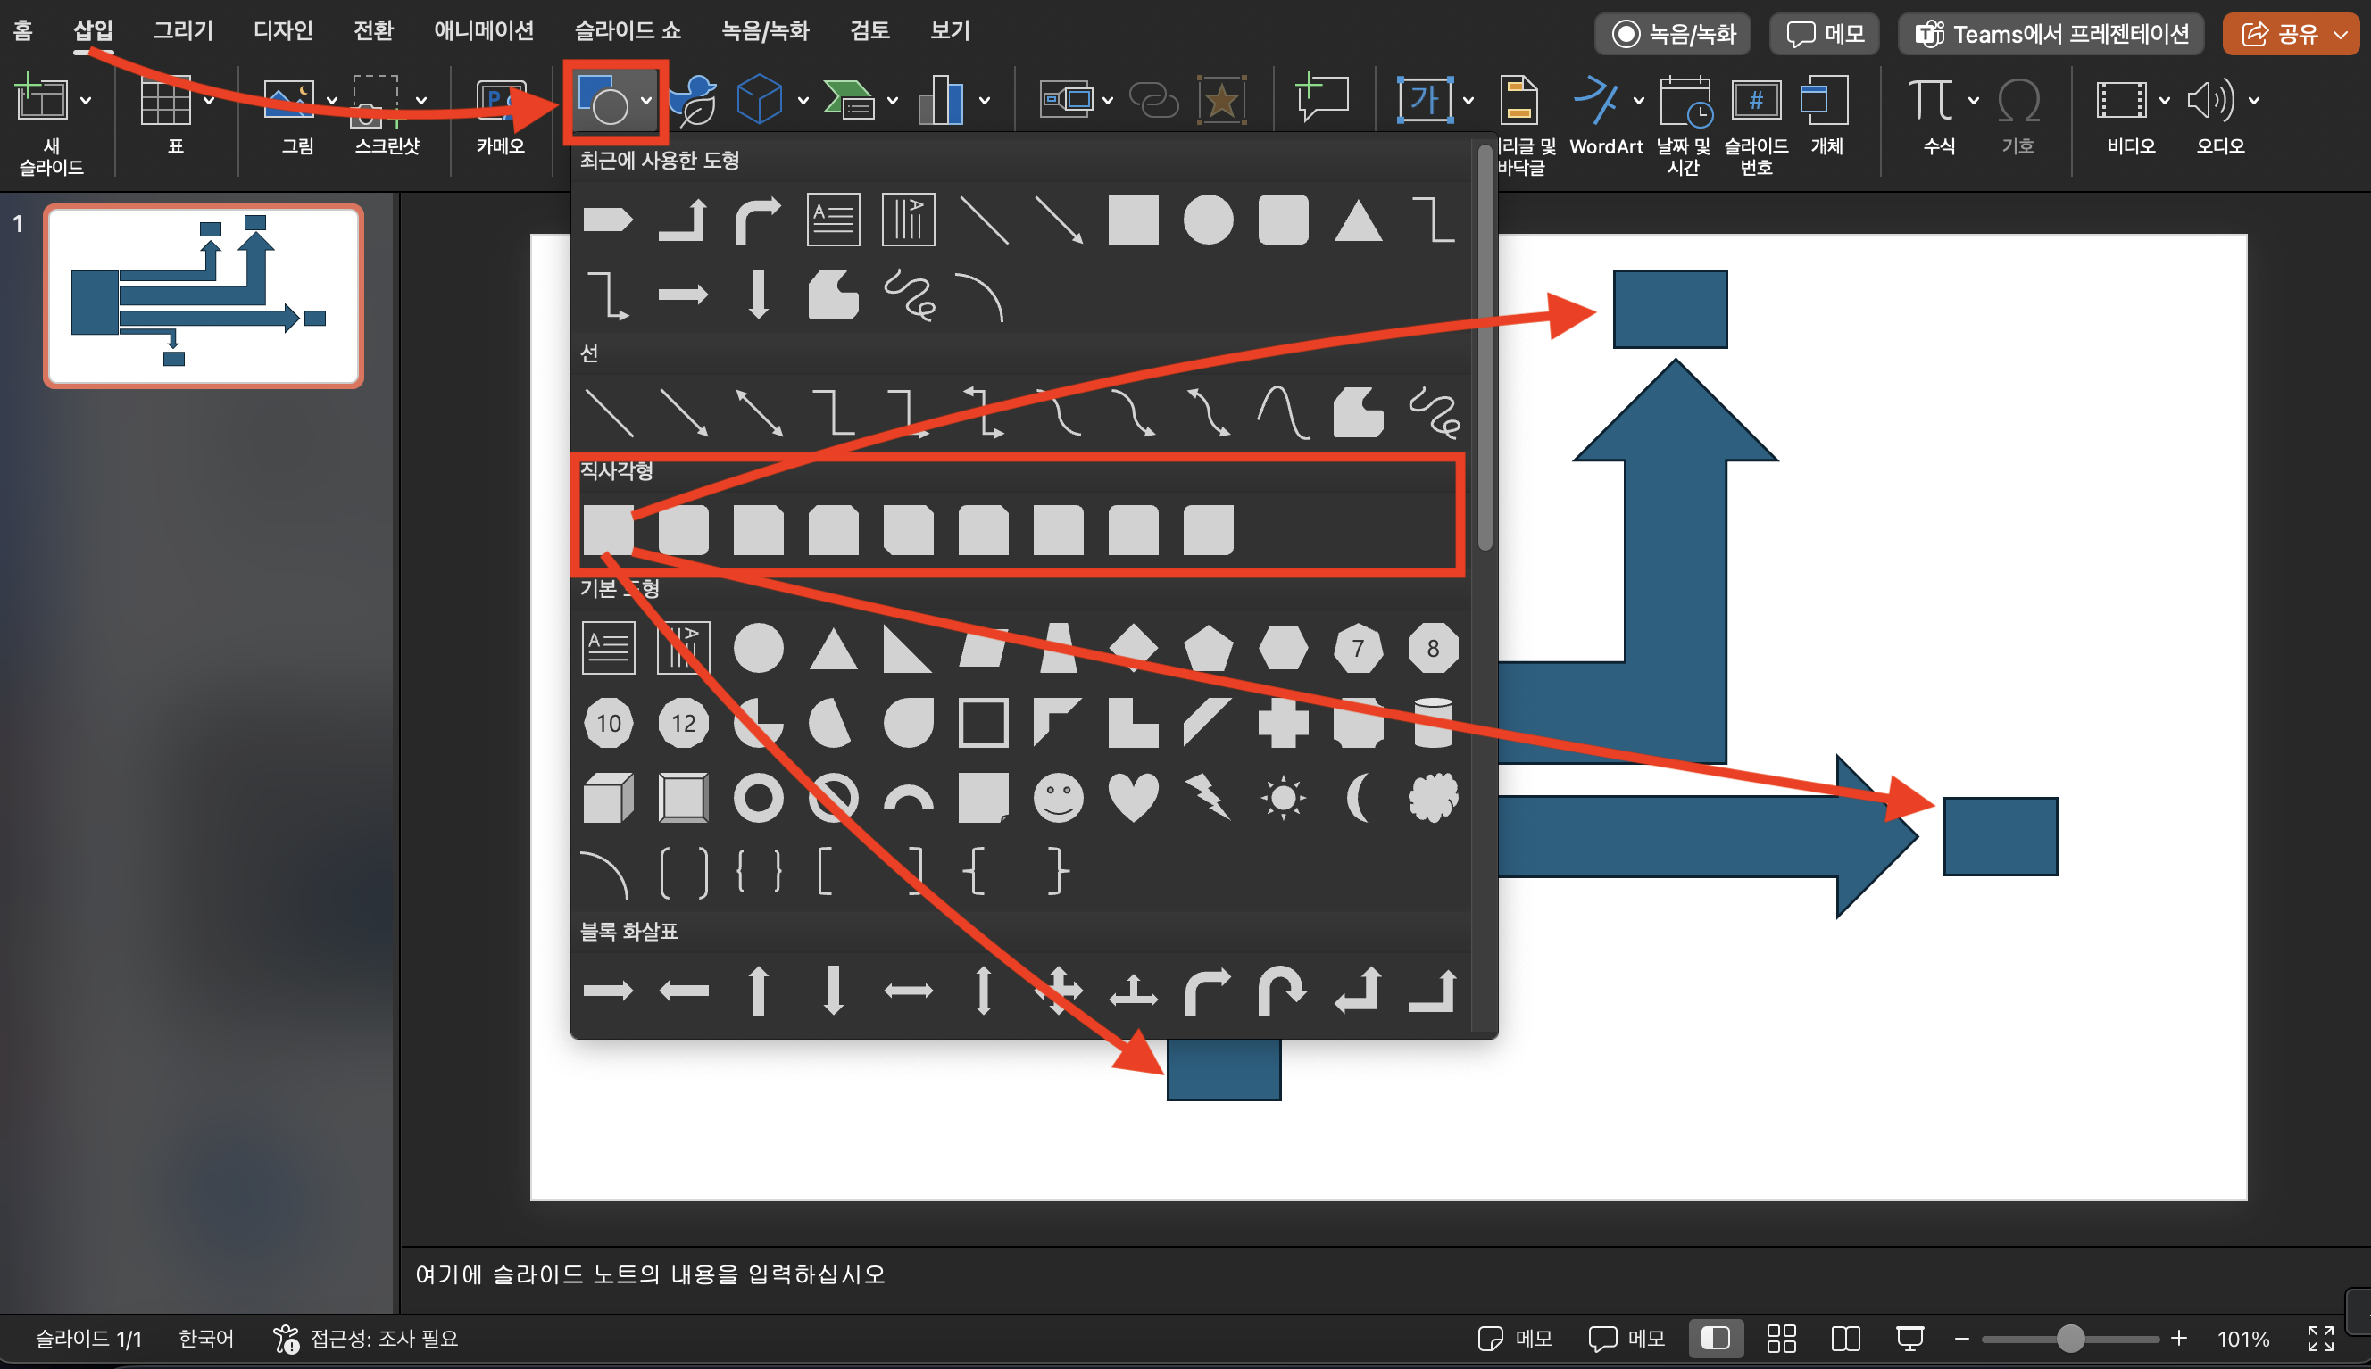Click the Table icon
Screen dimensions: 2371x1369
[x=165, y=100]
